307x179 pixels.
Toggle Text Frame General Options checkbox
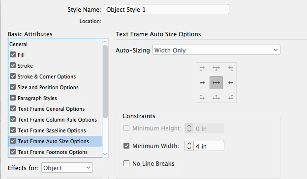13,108
